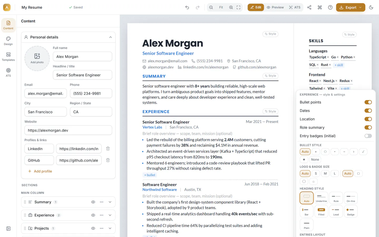Hide the Experience section with its eye icon

point(93,215)
